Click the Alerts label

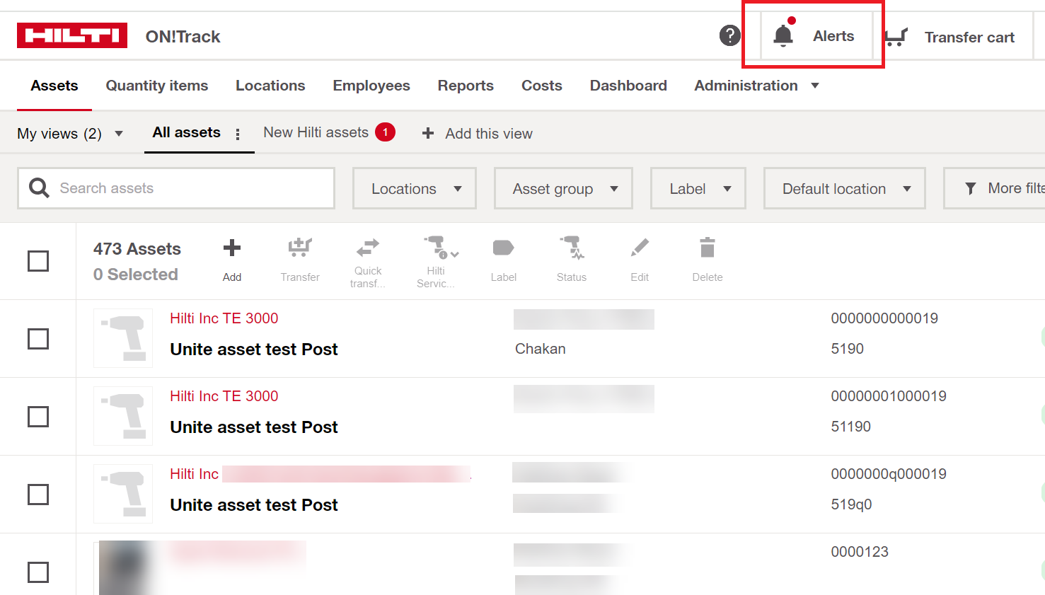pyautogui.click(x=833, y=36)
